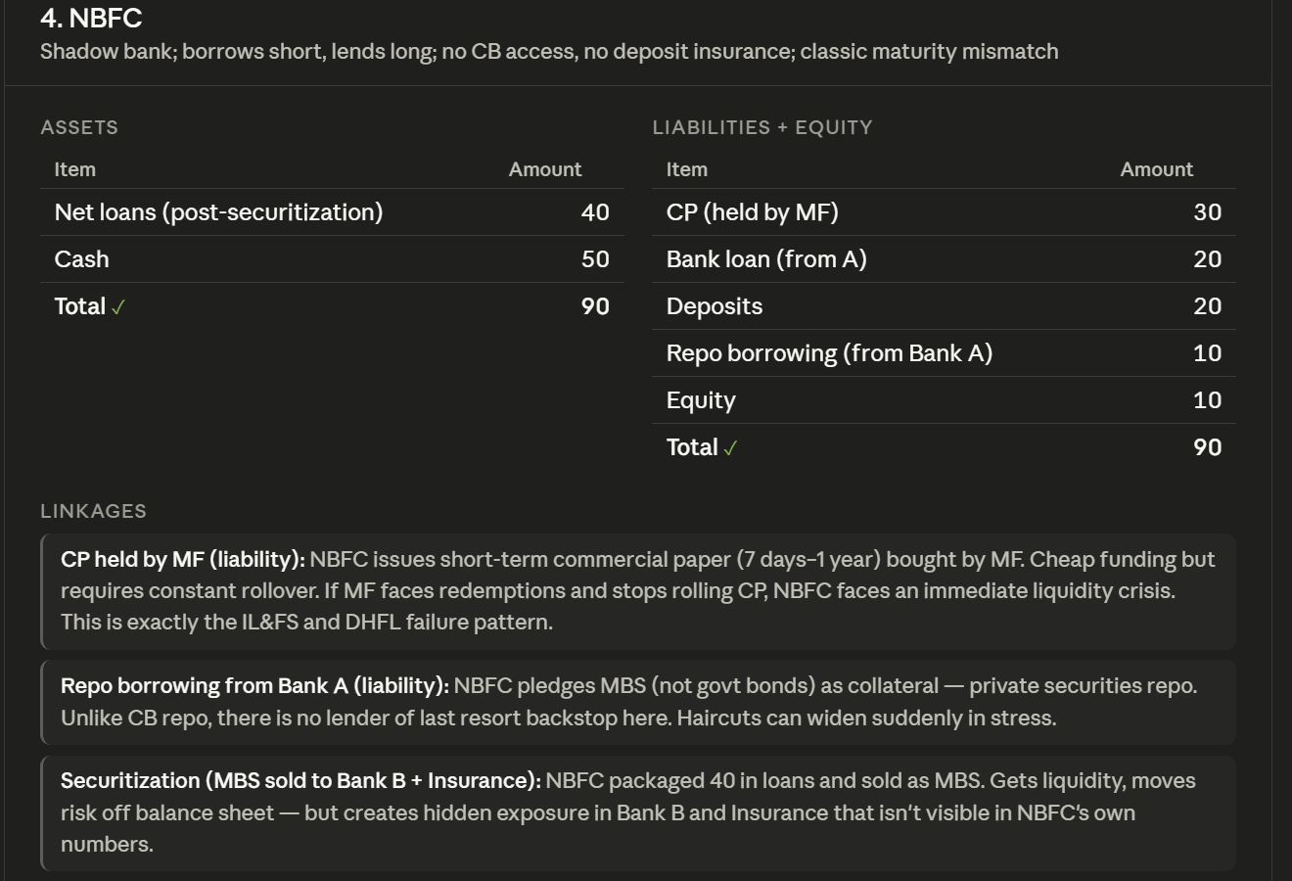Select the Cash row in assets

(x=332, y=259)
